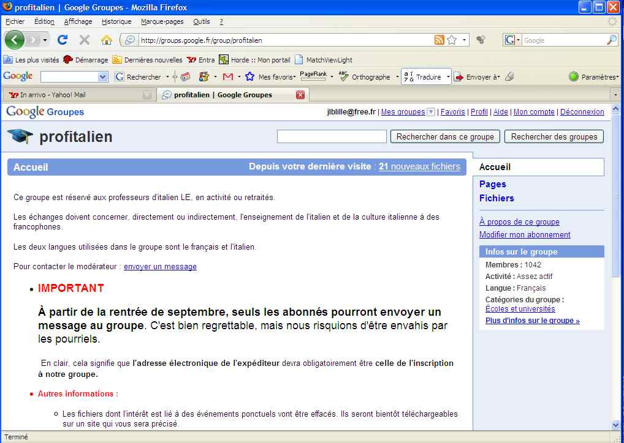Open Plus d'infos sur le groupe link
624x443 pixels.
tap(533, 321)
